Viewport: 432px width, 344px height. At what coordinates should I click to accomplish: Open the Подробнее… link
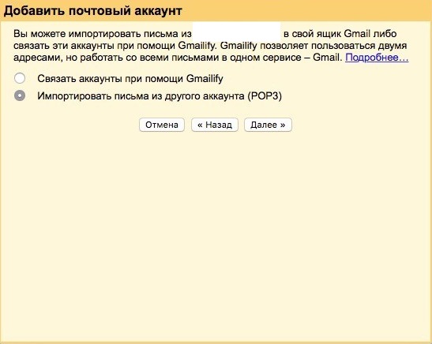tap(377, 58)
